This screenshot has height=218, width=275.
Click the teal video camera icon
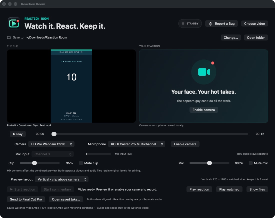pos(204,72)
